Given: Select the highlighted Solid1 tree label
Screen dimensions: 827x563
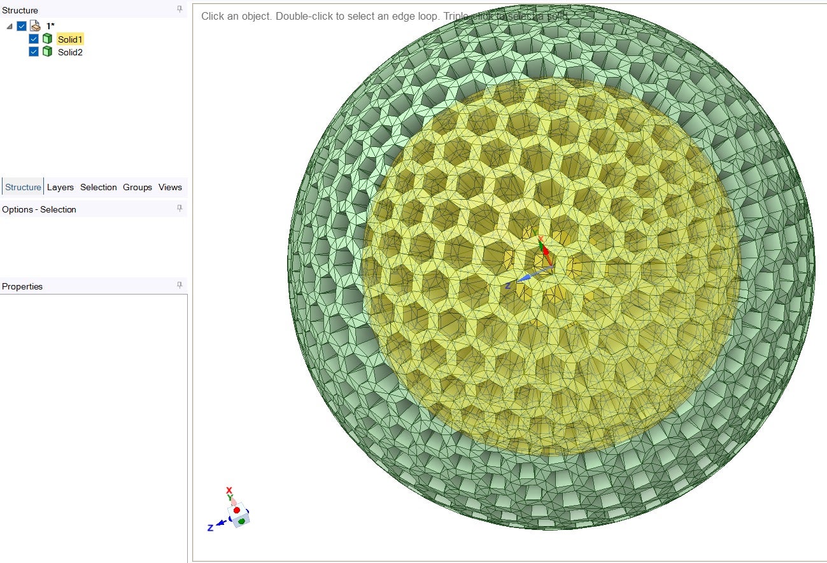Looking at the screenshot, I should 70,39.
